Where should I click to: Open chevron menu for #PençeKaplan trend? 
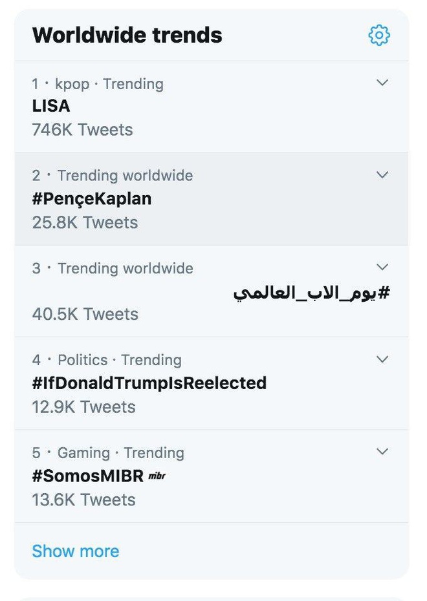(x=382, y=174)
